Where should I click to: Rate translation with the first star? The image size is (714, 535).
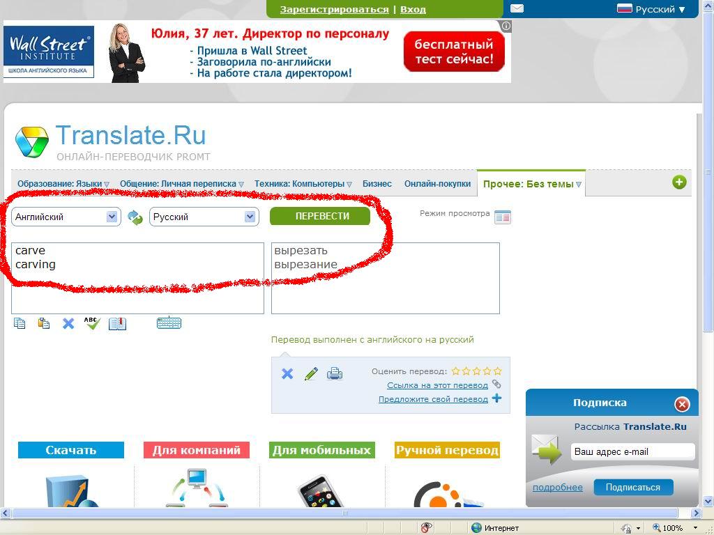tap(455, 371)
